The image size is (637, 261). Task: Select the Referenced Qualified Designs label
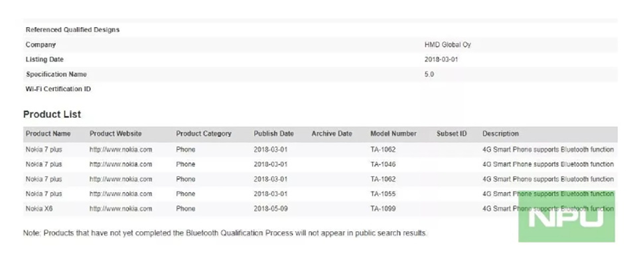point(73,30)
